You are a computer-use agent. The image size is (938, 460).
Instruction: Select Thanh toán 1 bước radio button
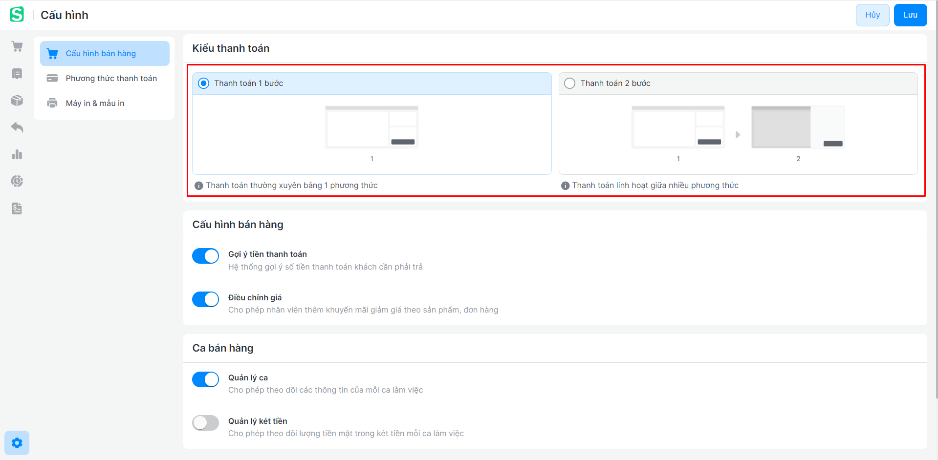click(x=203, y=84)
